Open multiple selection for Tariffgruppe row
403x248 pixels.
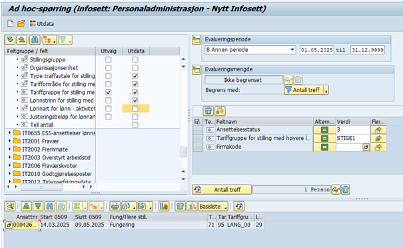378,139
